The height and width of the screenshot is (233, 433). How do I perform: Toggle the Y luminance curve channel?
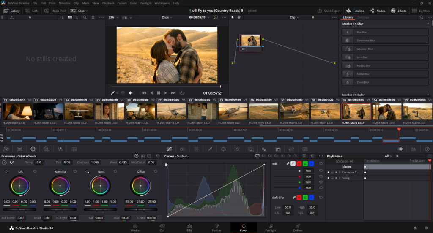293,163
